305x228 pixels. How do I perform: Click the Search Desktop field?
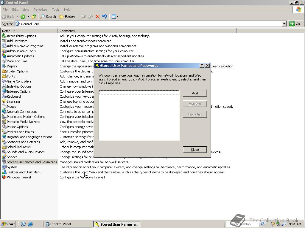point(242,224)
